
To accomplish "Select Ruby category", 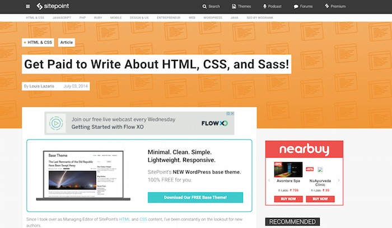I will coord(98,18).
